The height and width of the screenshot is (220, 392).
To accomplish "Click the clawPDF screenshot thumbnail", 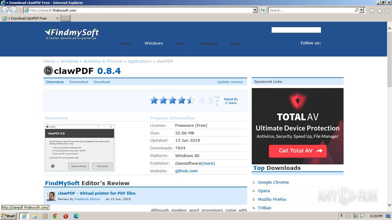I will point(80,148).
